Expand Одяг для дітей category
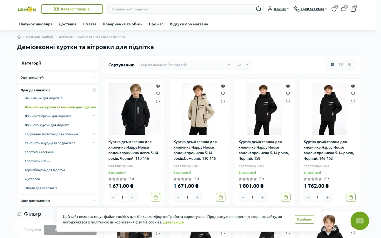The height and width of the screenshot is (238, 381). coord(94,77)
